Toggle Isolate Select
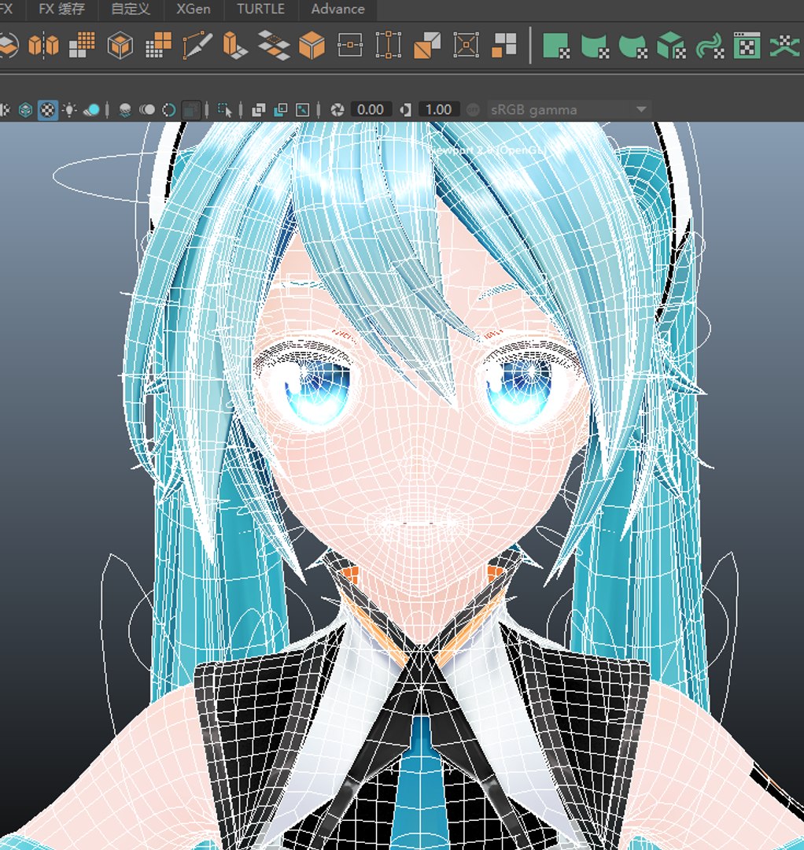The image size is (804, 850). (224, 110)
